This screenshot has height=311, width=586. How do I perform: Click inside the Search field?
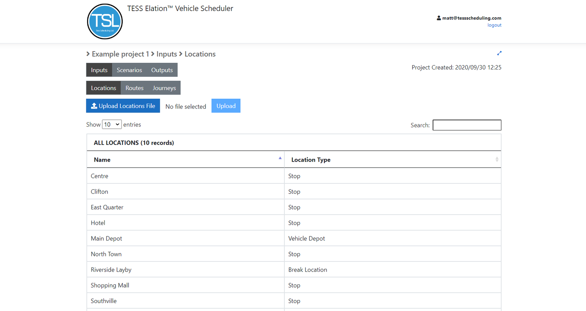(x=467, y=125)
